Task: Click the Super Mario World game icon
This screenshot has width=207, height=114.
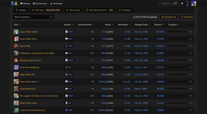Action: tap(16, 32)
